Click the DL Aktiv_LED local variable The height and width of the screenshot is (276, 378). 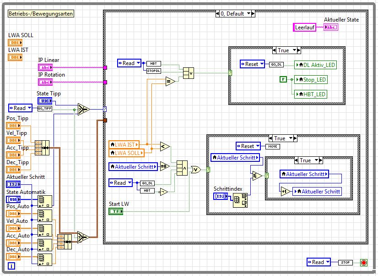click(x=315, y=65)
